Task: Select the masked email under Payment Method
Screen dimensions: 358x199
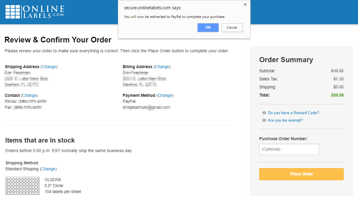Action: (x=146, y=107)
